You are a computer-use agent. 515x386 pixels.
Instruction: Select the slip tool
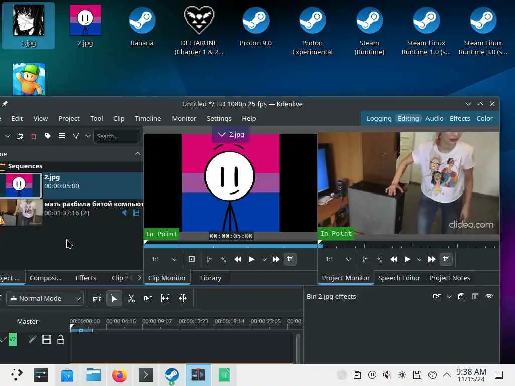[165, 298]
